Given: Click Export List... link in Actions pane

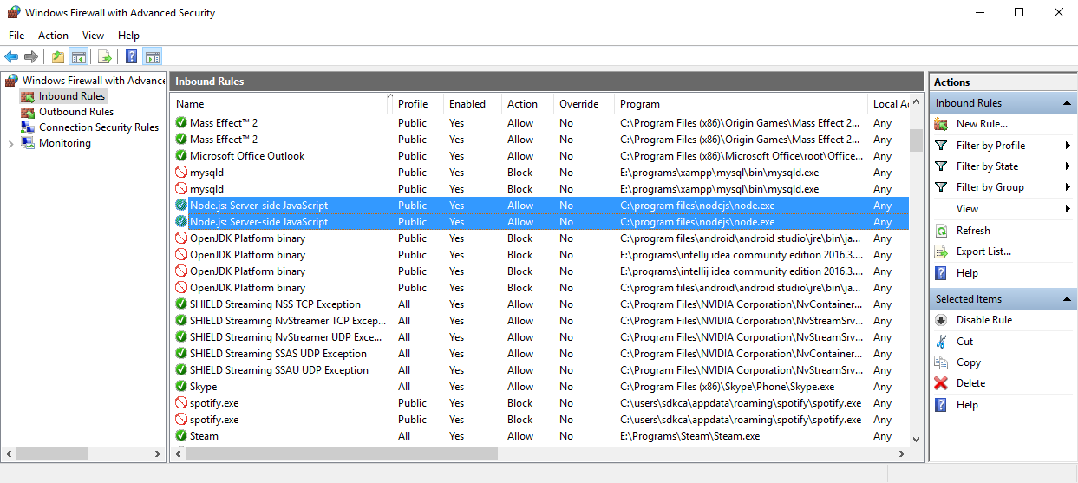Looking at the screenshot, I should tap(983, 251).
